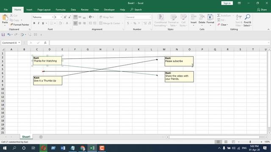The width and height of the screenshot is (271, 152).
Task: Open the Windows notification center
Action: (x=265, y=148)
